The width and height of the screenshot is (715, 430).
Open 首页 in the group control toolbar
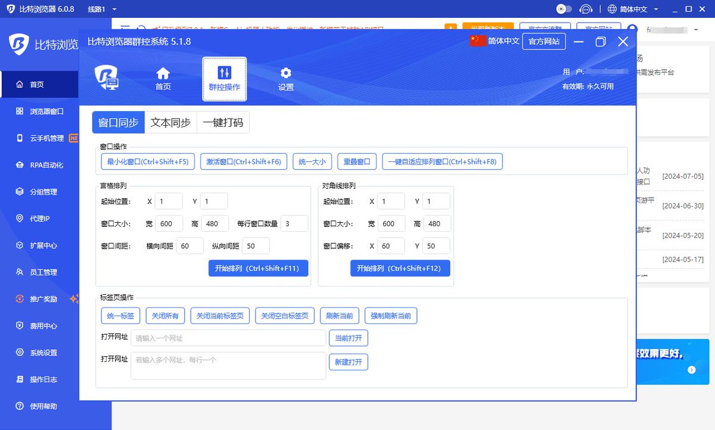point(163,79)
